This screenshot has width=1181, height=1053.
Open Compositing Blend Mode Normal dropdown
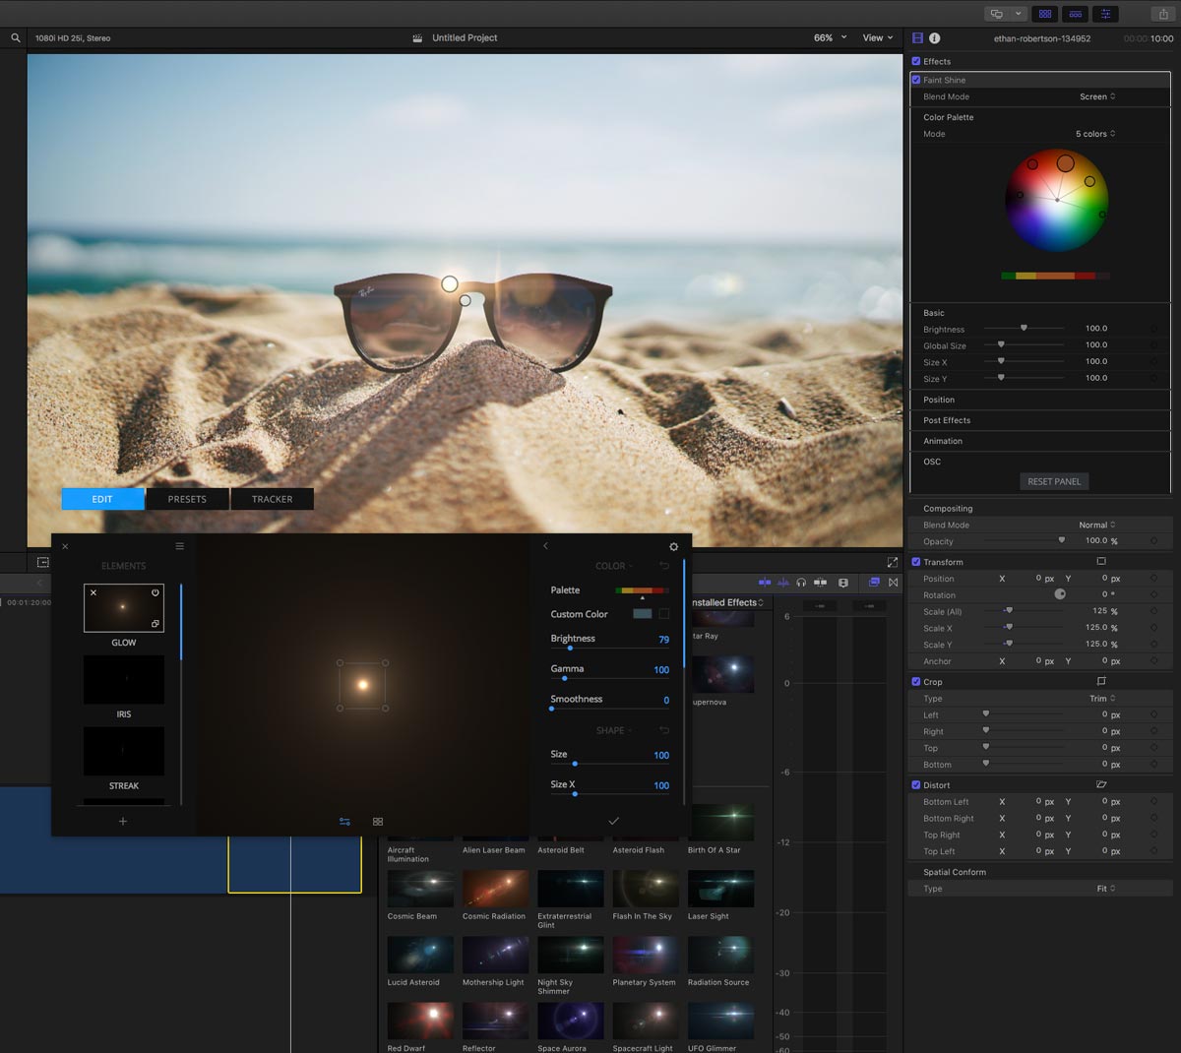pyautogui.click(x=1097, y=525)
